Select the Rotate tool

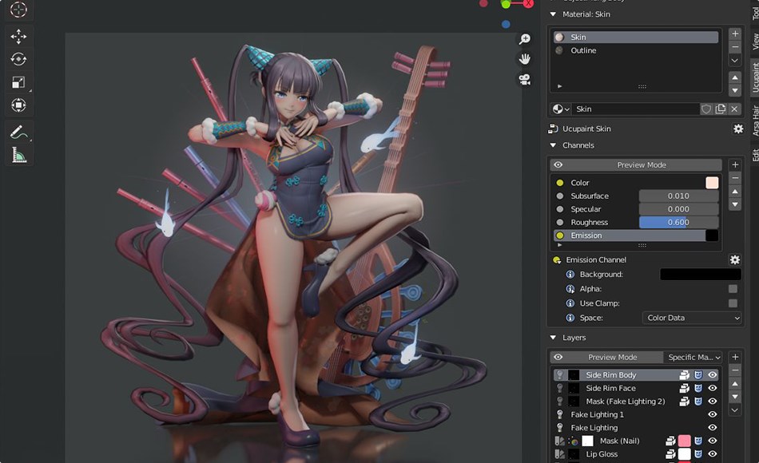click(x=18, y=59)
